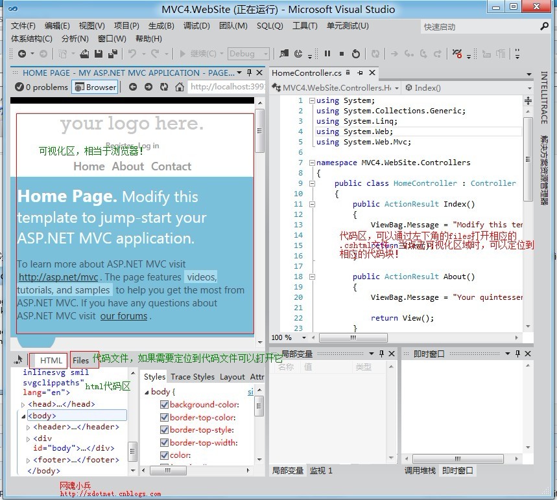Uncheck the border-top-width style
Screen dimensions: 557x500
coord(164,442)
